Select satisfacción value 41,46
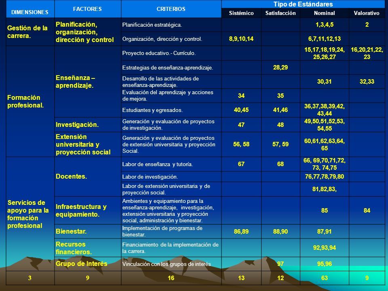Screen dimensions: 388x291 click(x=280, y=110)
